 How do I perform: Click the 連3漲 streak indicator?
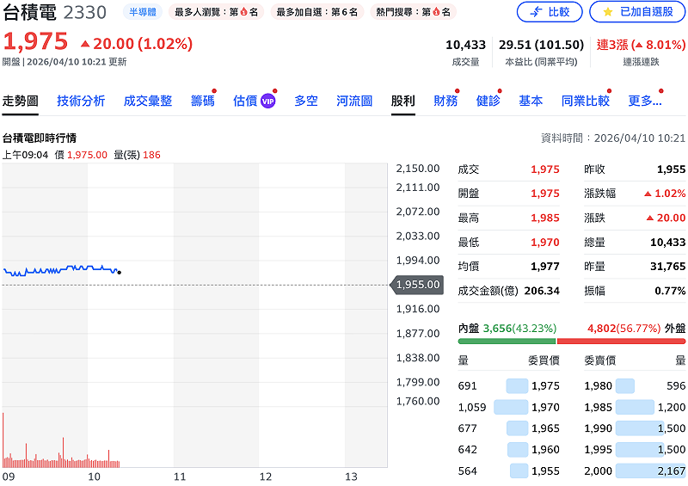[641, 45]
